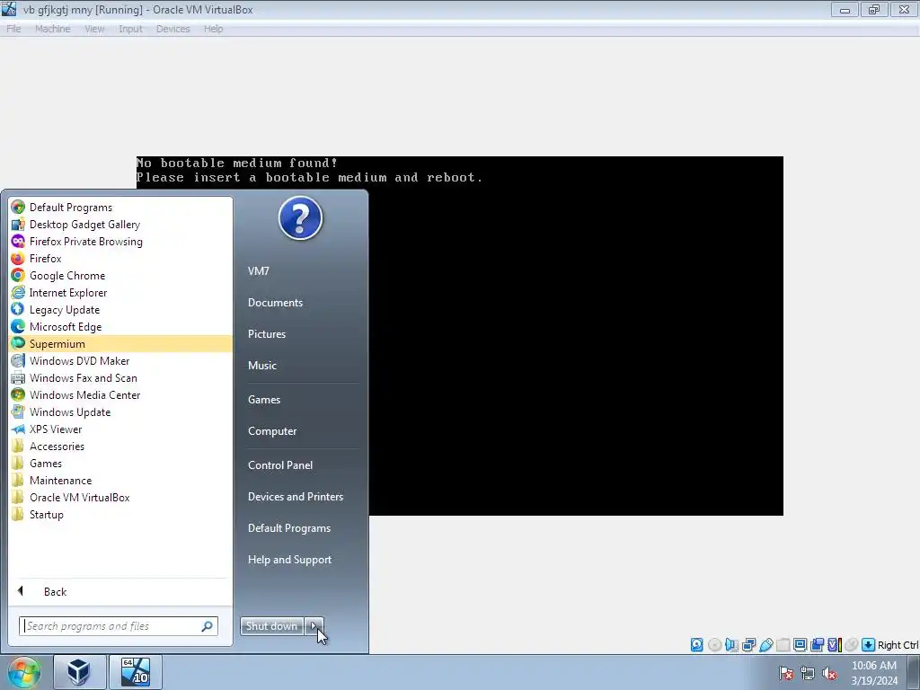Viewport: 920px width, 690px height.
Task: Click the Windows Start orb
Action: (x=24, y=672)
